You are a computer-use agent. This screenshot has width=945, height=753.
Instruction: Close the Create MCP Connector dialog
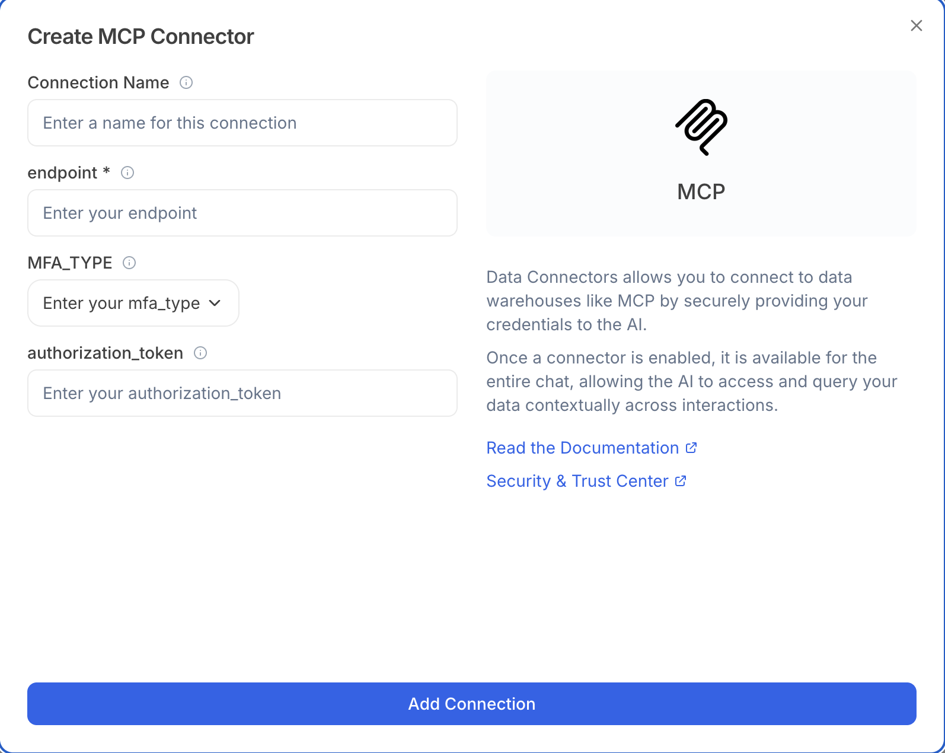(x=916, y=25)
